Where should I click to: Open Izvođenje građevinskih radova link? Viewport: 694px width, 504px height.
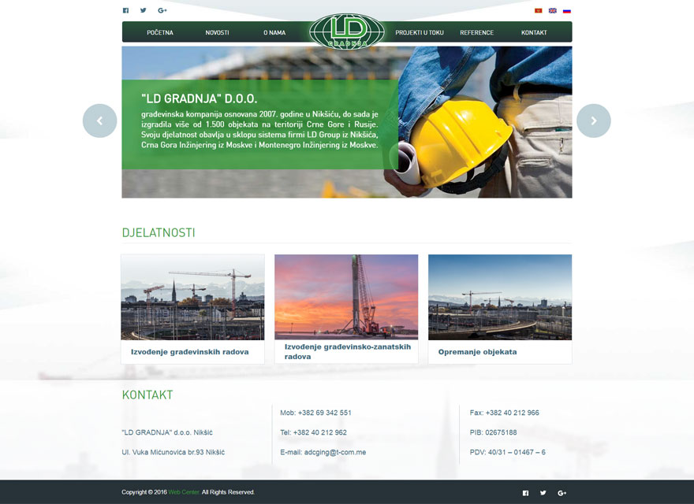coord(190,352)
